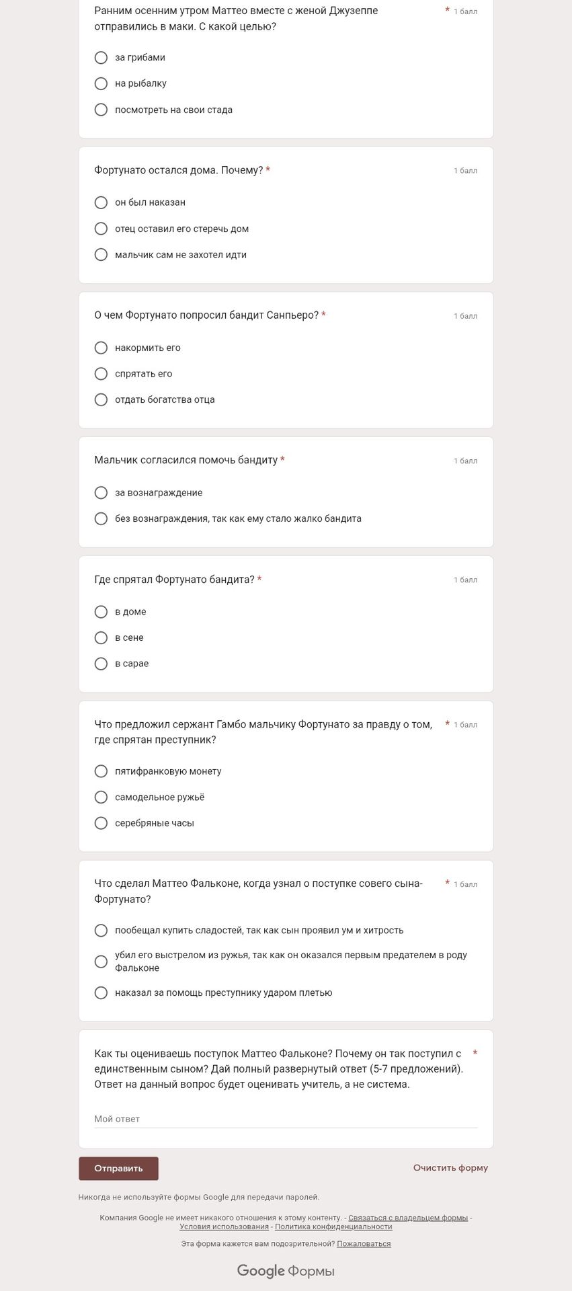Choose «посмотреть на свои стада» answer
The width and height of the screenshot is (572, 1291).
pos(101,110)
